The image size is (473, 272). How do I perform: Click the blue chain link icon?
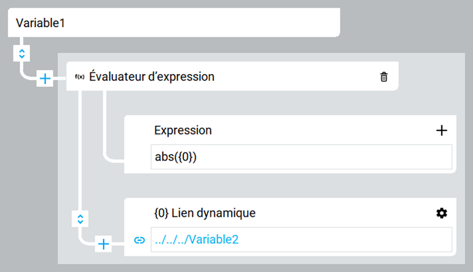pyautogui.click(x=139, y=240)
